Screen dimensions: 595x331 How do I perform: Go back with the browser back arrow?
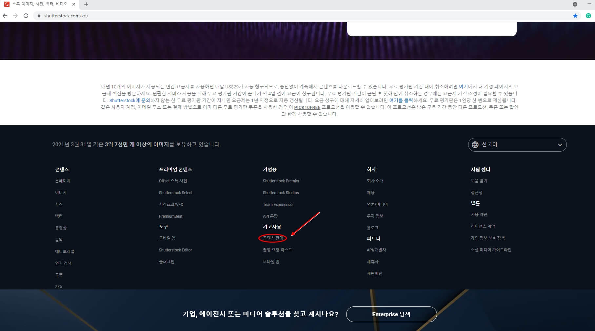pyautogui.click(x=5, y=16)
